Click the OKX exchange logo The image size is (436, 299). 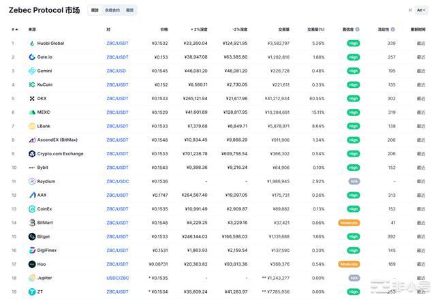[x=32, y=98]
